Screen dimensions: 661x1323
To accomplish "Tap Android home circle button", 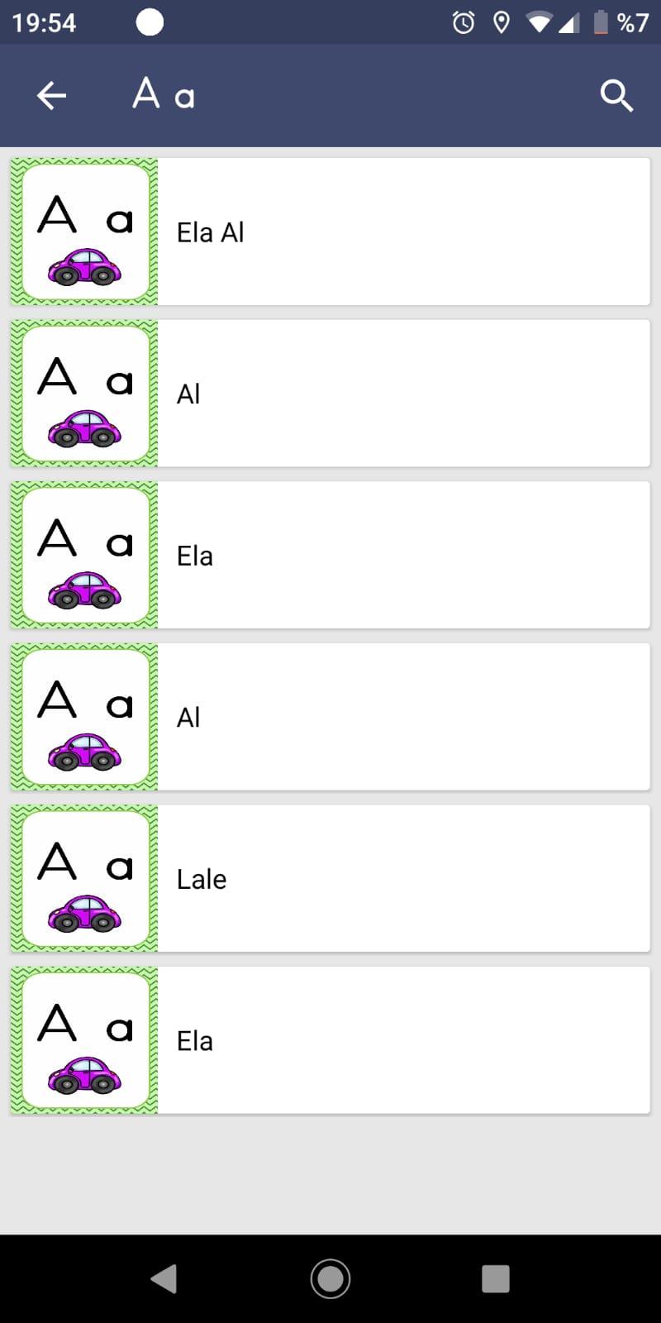I will pos(330,1278).
